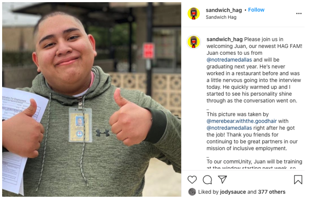Open the three-dot more options menu

pos(299,14)
